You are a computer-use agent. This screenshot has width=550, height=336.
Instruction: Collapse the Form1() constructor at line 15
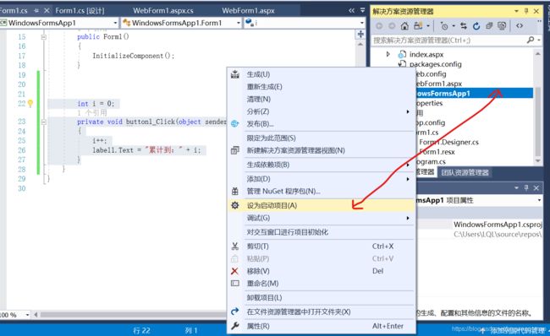pyautogui.click(x=43, y=36)
